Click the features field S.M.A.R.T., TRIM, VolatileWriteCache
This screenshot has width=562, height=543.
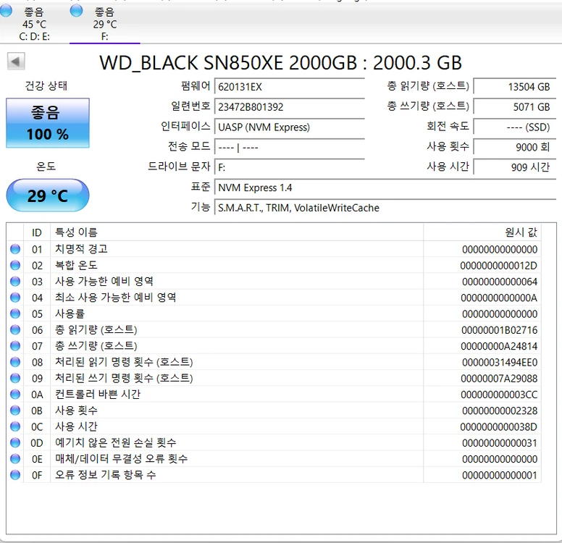point(385,208)
